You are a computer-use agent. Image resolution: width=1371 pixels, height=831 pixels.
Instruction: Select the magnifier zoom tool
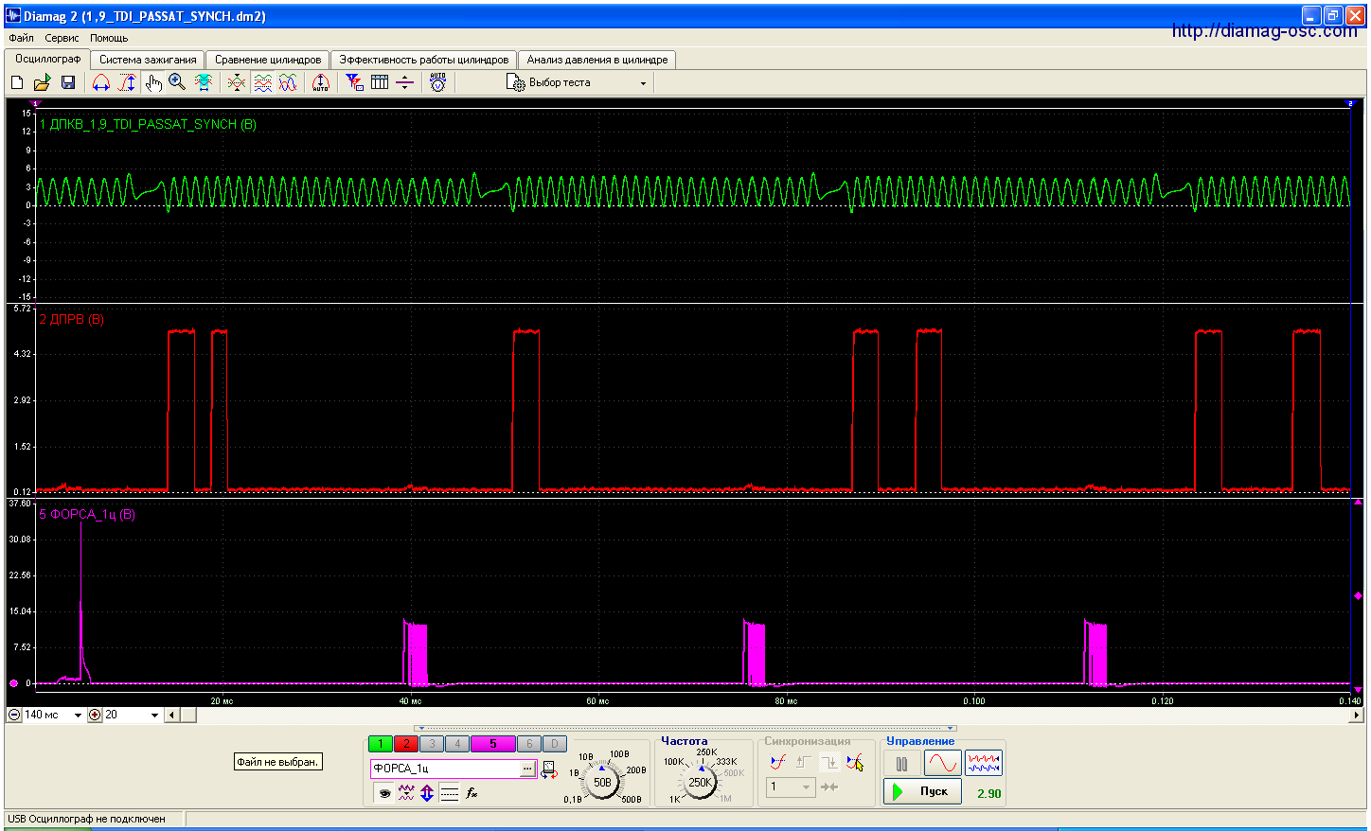[177, 83]
